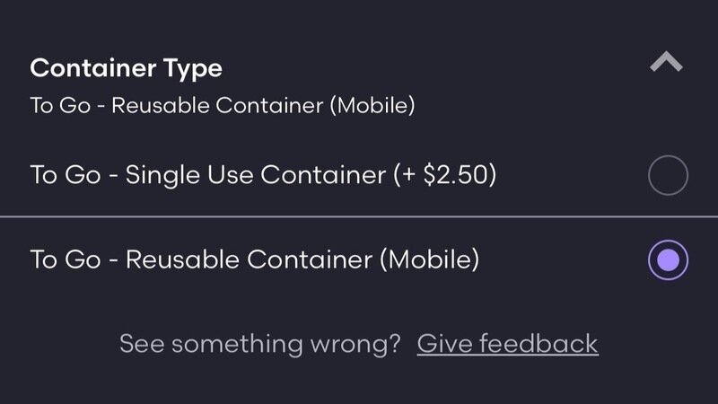The image size is (718, 404).
Task: Select the Reusable Container (Mobile) radio button
Action: (x=668, y=260)
